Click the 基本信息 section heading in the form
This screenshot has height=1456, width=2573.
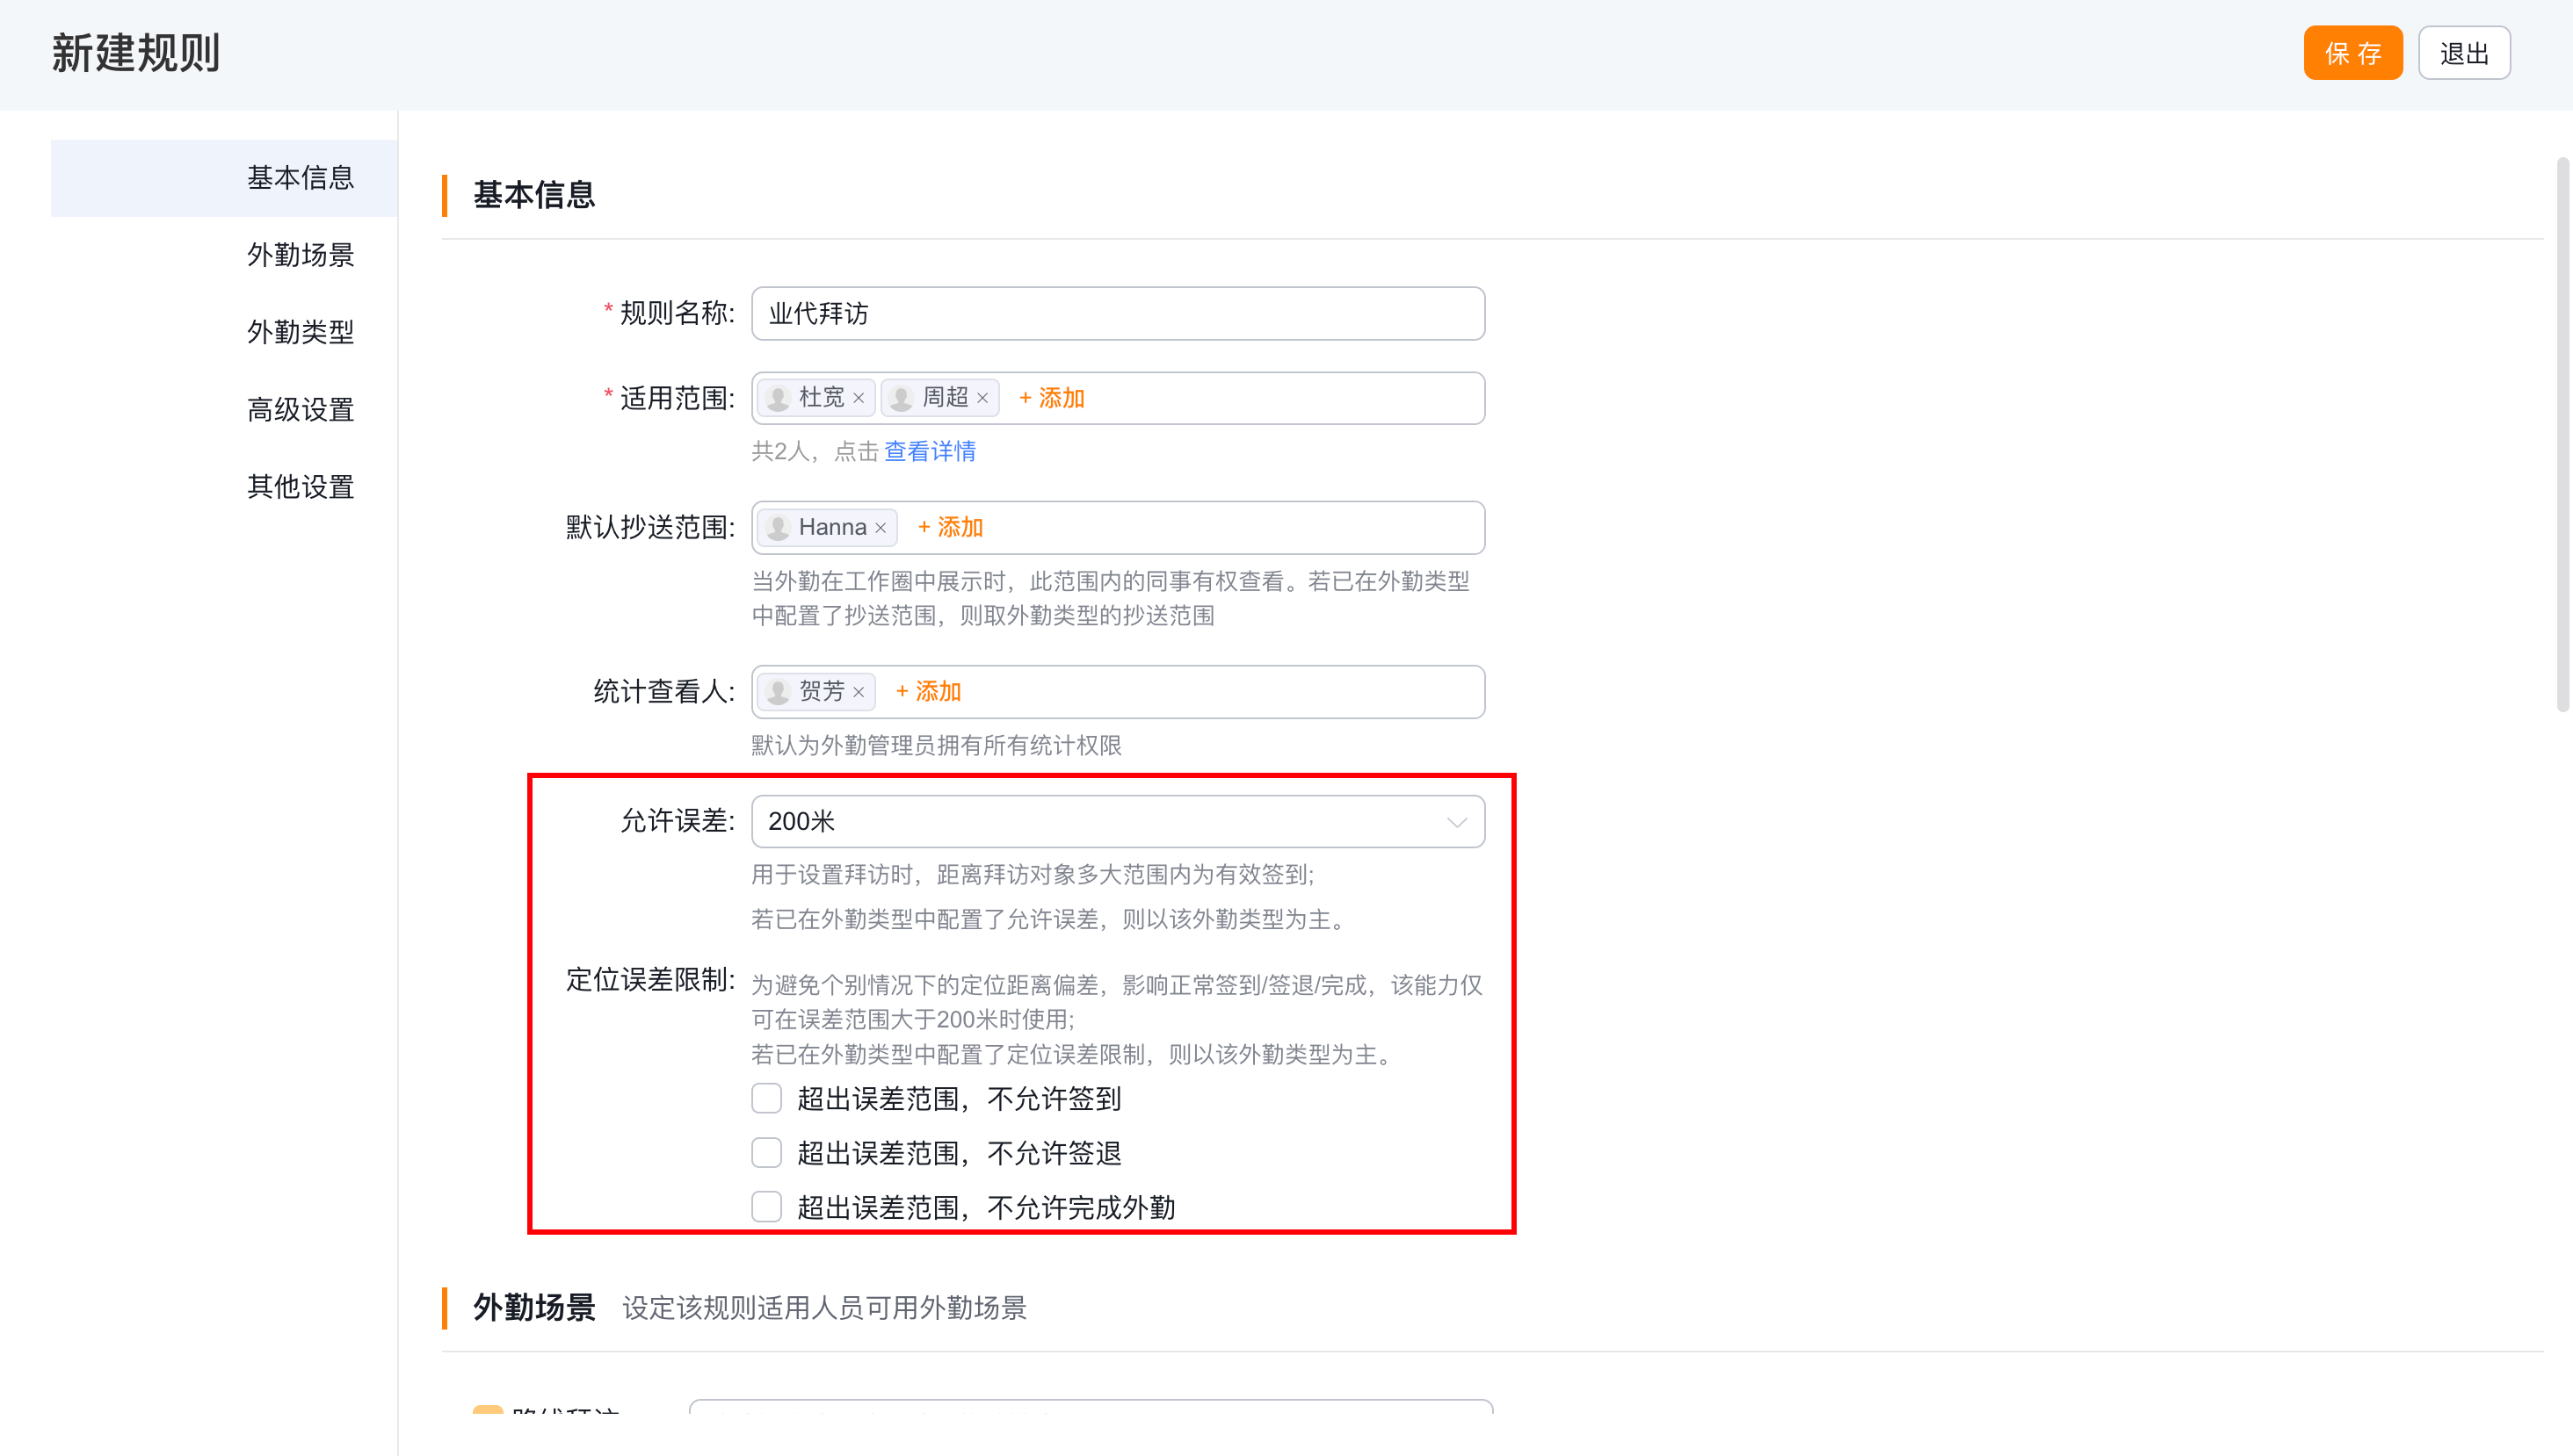[x=534, y=195]
